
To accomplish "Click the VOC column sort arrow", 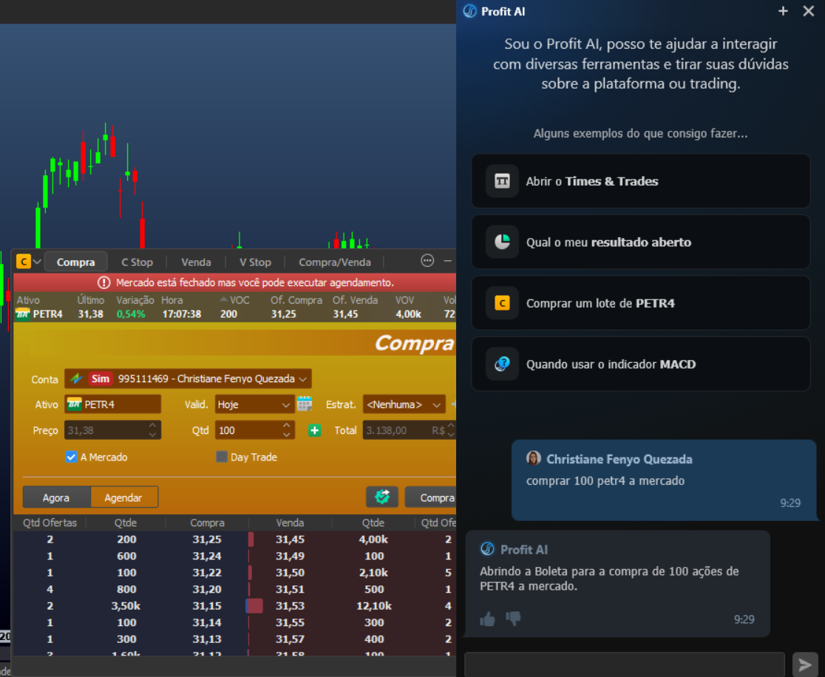I will [x=223, y=299].
